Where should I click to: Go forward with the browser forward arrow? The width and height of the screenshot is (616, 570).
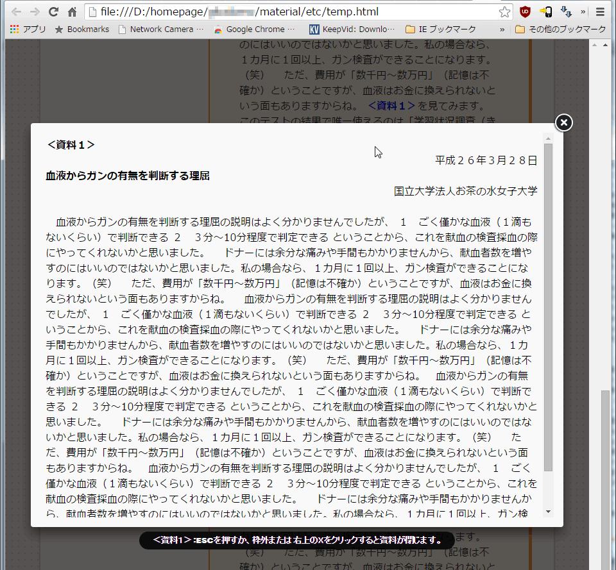(35, 12)
